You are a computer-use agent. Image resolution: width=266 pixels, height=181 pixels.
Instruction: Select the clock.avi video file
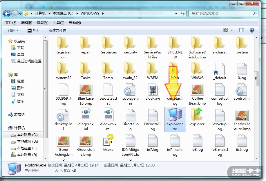click(x=153, y=92)
